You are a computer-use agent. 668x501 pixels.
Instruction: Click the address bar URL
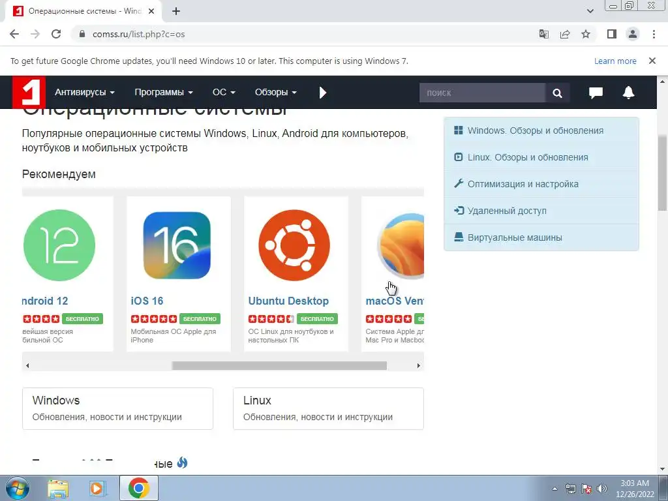tap(138, 34)
